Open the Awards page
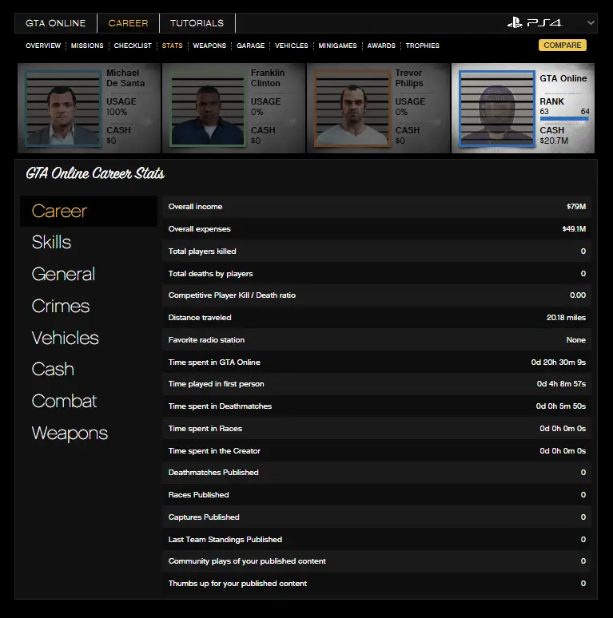The image size is (613, 618). pyautogui.click(x=381, y=46)
